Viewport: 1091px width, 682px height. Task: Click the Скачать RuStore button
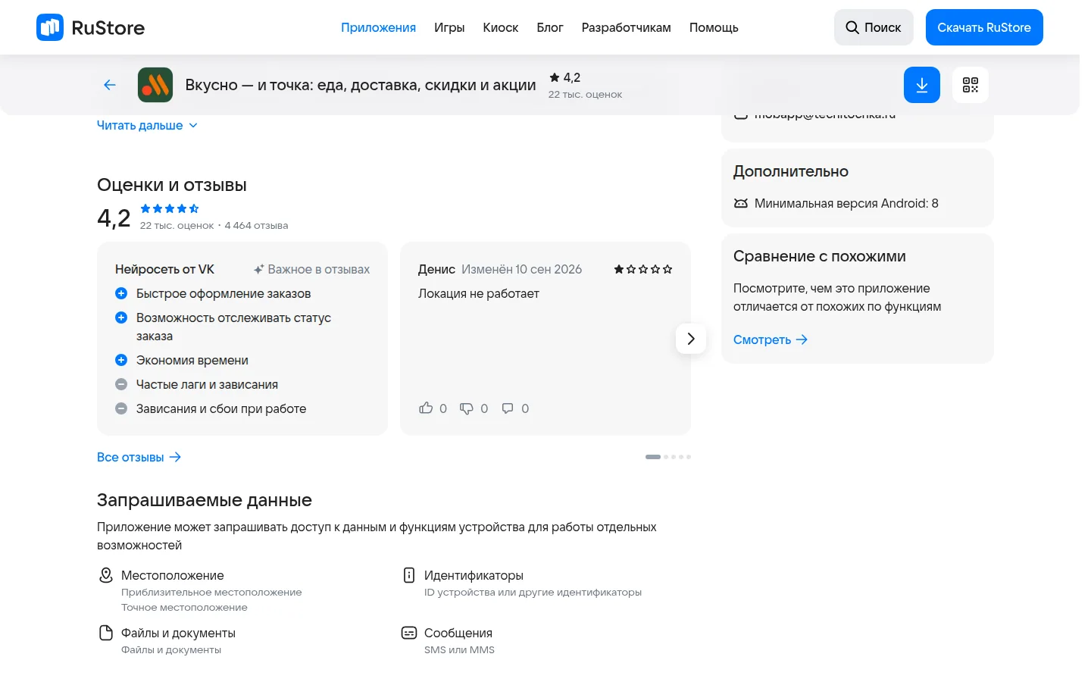[984, 27]
